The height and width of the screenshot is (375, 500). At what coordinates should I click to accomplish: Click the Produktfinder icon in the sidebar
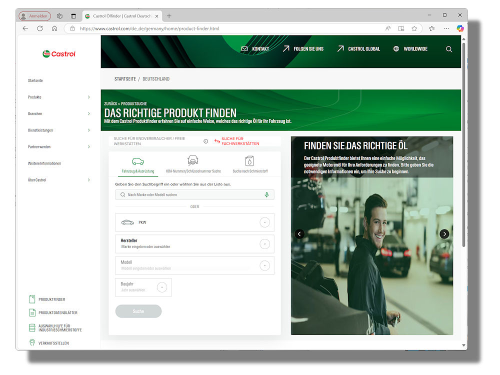[x=32, y=299]
